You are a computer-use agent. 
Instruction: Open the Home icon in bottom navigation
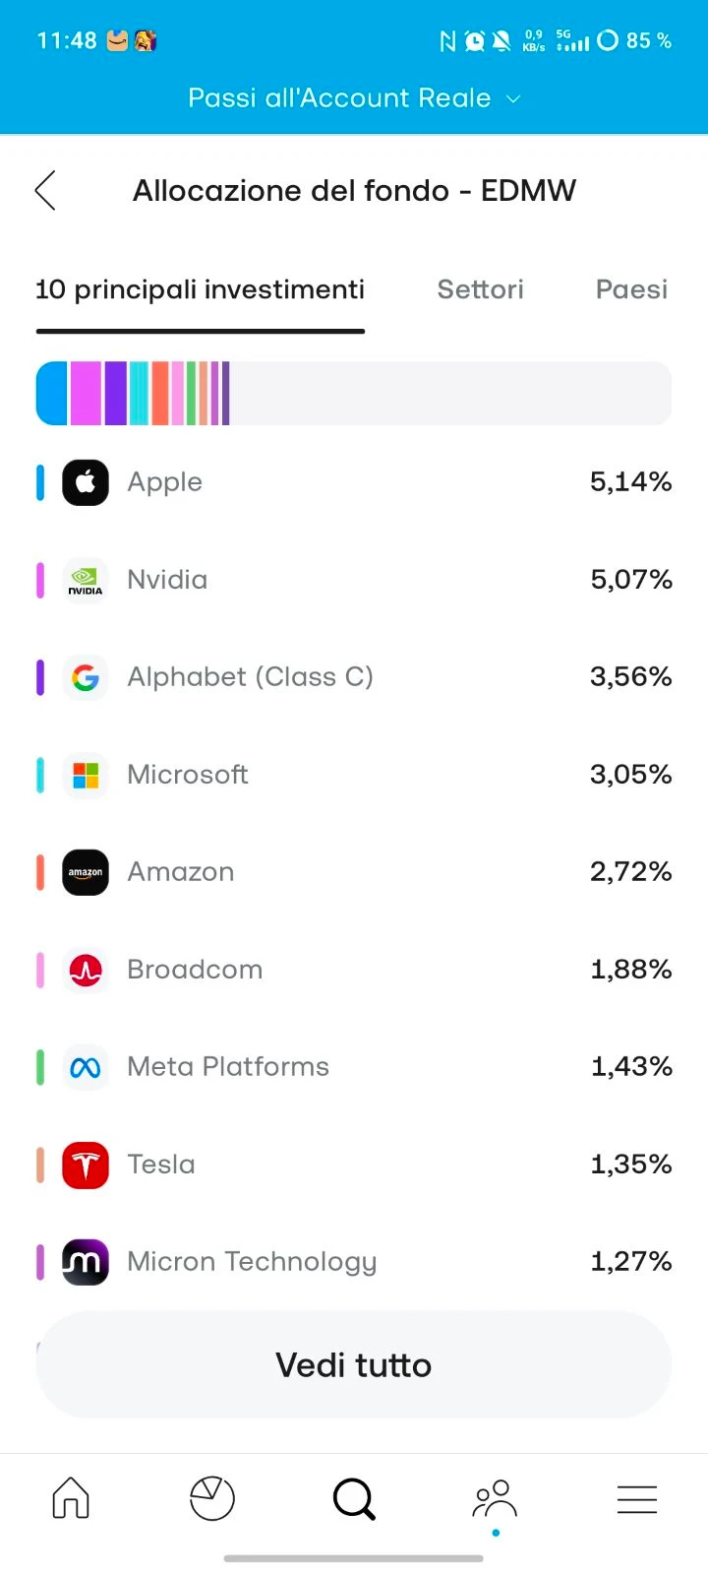pyautogui.click(x=71, y=1499)
